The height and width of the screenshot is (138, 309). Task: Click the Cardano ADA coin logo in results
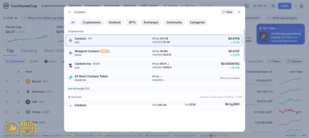[71, 40]
